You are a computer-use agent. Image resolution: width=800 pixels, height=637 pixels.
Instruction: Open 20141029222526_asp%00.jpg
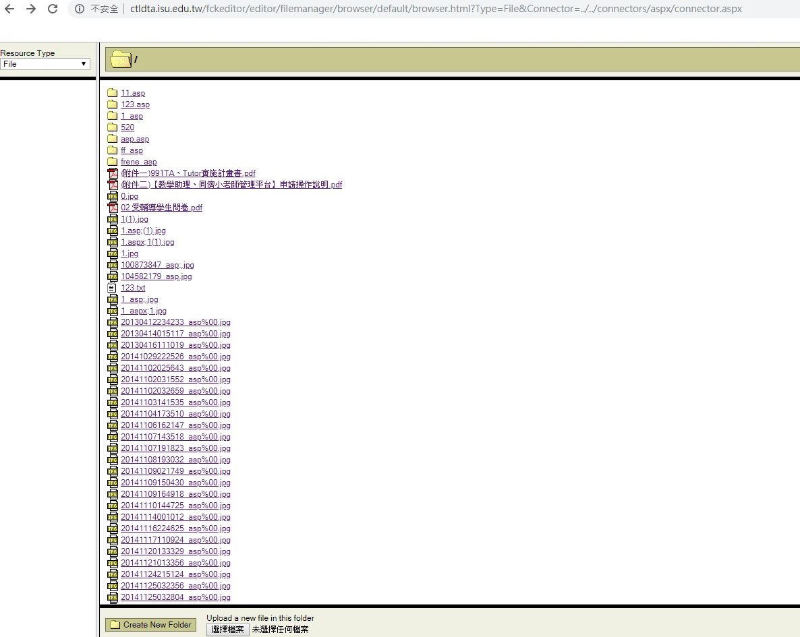(175, 357)
